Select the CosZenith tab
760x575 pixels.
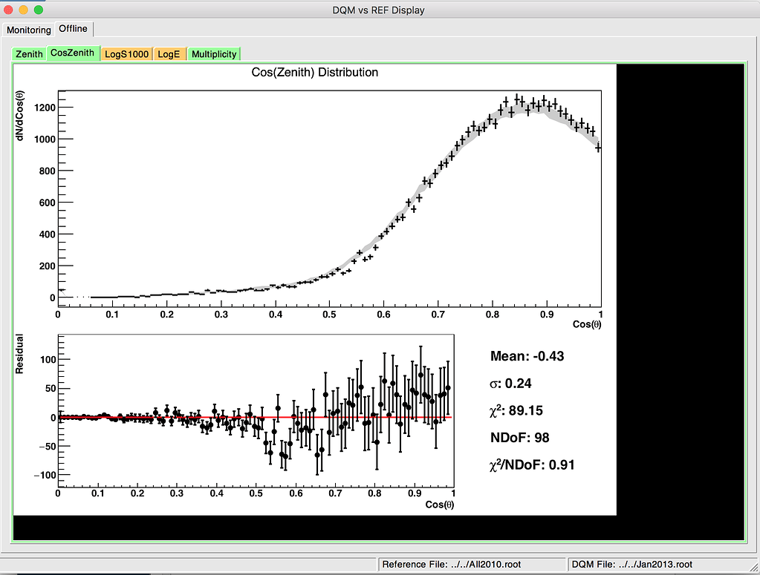[x=73, y=53]
